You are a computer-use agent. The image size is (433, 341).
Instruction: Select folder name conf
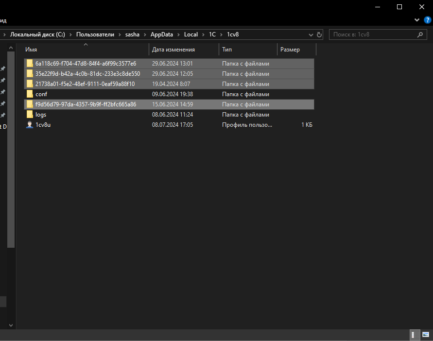pos(41,94)
